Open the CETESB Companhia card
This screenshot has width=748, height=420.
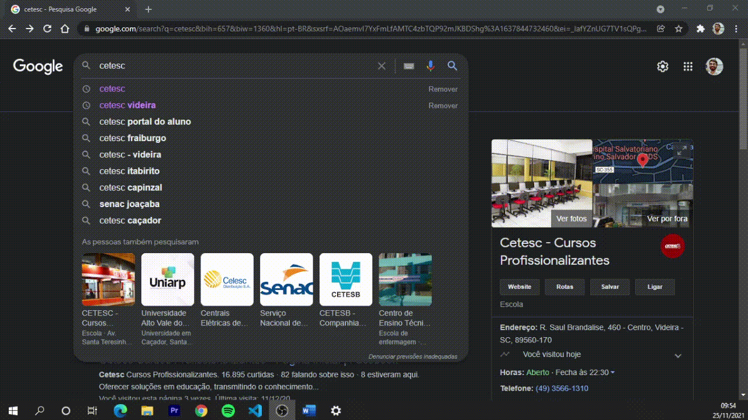click(345, 290)
